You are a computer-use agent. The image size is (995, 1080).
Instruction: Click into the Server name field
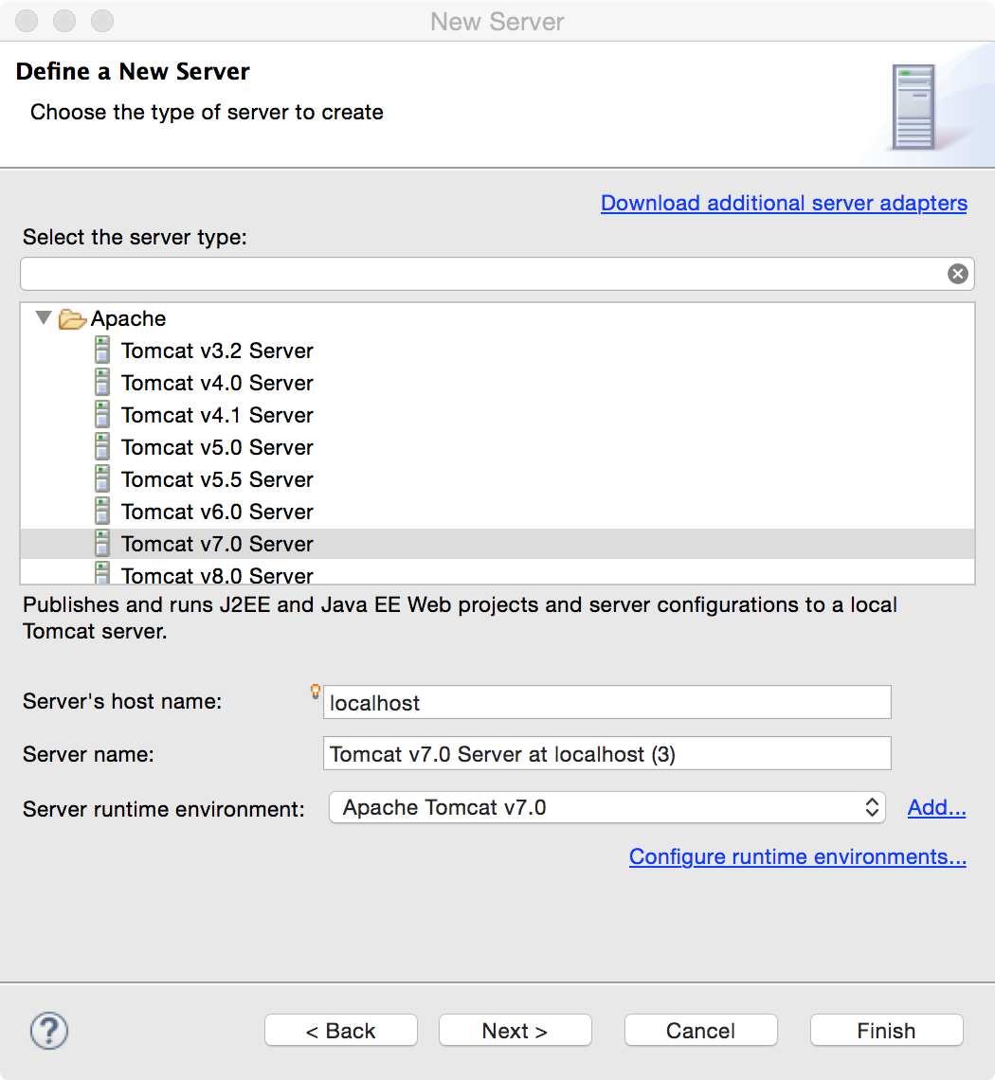tap(607, 753)
